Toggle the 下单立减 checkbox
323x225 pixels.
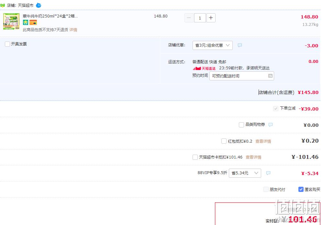pos(276,109)
